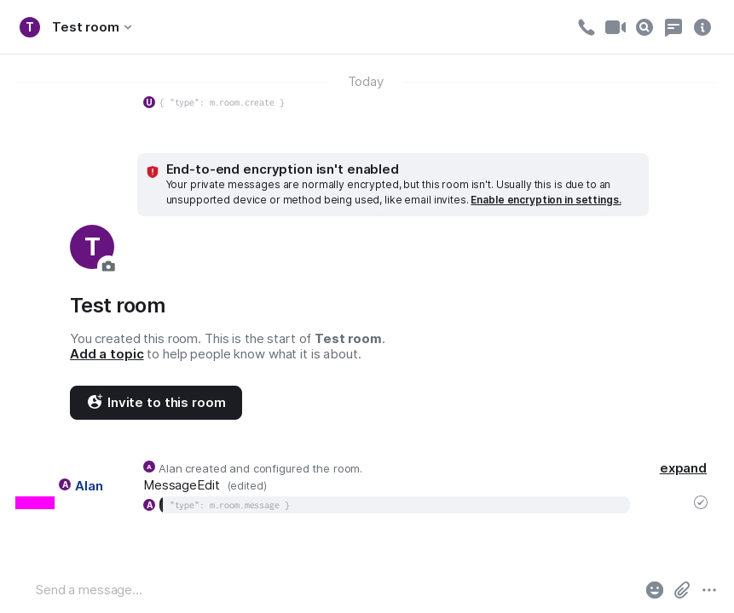Upload room avatar via camera icon
The image size is (734, 613).
tap(107, 266)
